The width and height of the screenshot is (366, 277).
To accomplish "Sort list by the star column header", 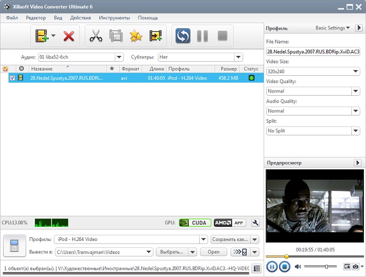I will coord(112,68).
